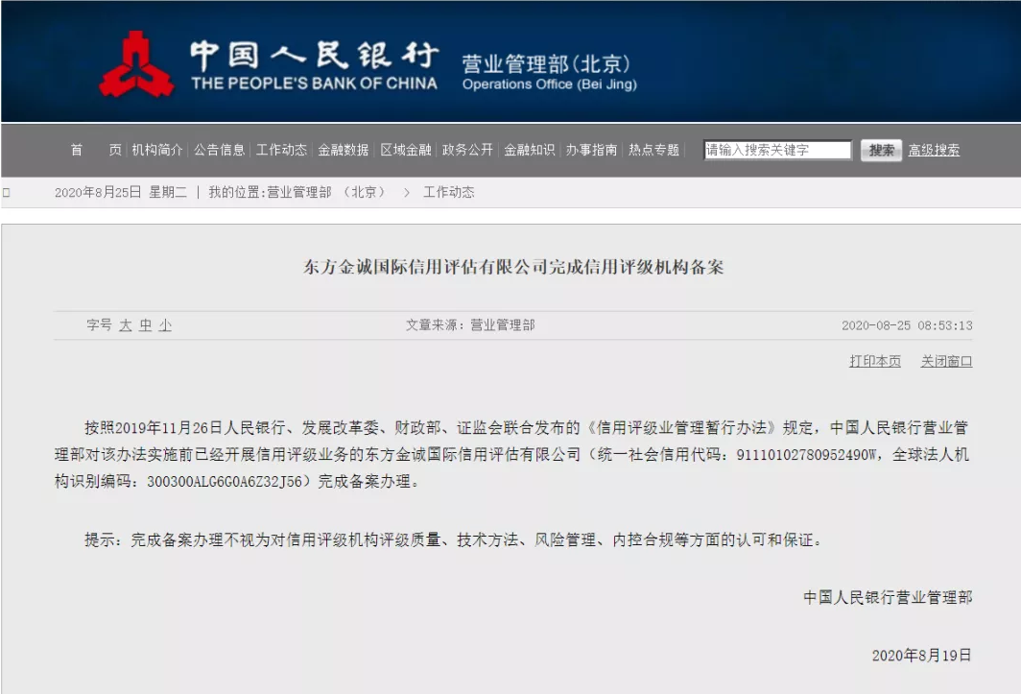Click the search keyword input field
The image size is (1021, 694).
pos(777,150)
